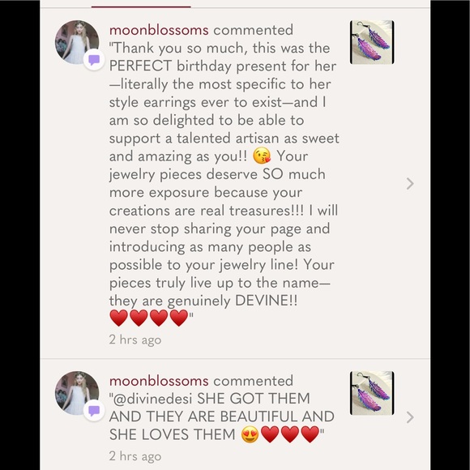Click the three red hearts after 'SHE LOVES THEM'
This screenshot has width=470, height=470.
289,434
